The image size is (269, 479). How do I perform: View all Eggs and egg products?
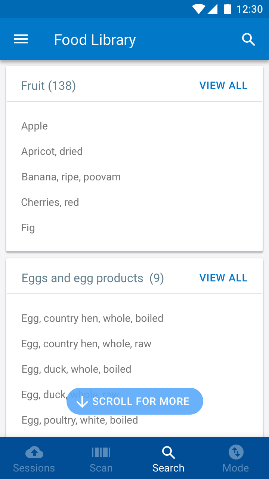pos(223,278)
